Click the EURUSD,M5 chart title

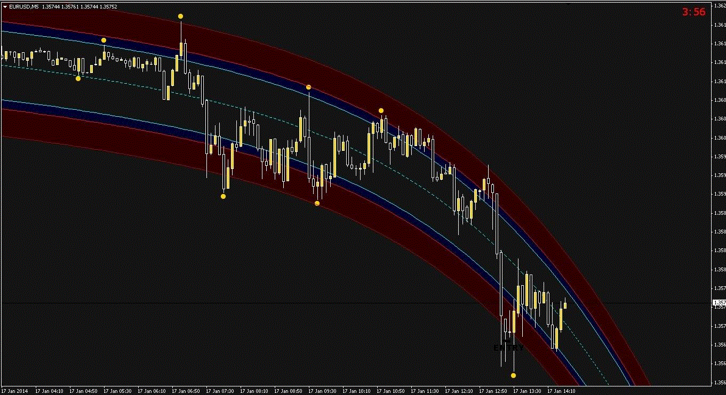pos(23,7)
